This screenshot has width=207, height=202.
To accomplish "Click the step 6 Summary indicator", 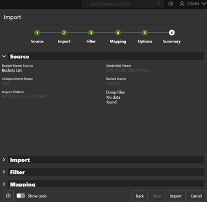I will tap(172, 33).
